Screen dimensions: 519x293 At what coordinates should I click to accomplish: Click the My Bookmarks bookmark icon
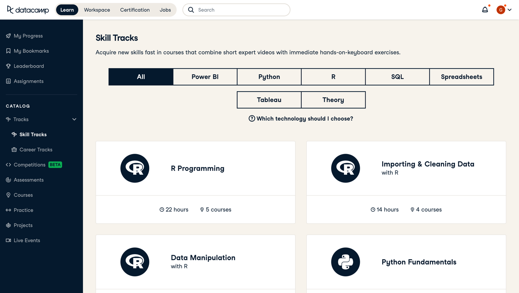8,51
